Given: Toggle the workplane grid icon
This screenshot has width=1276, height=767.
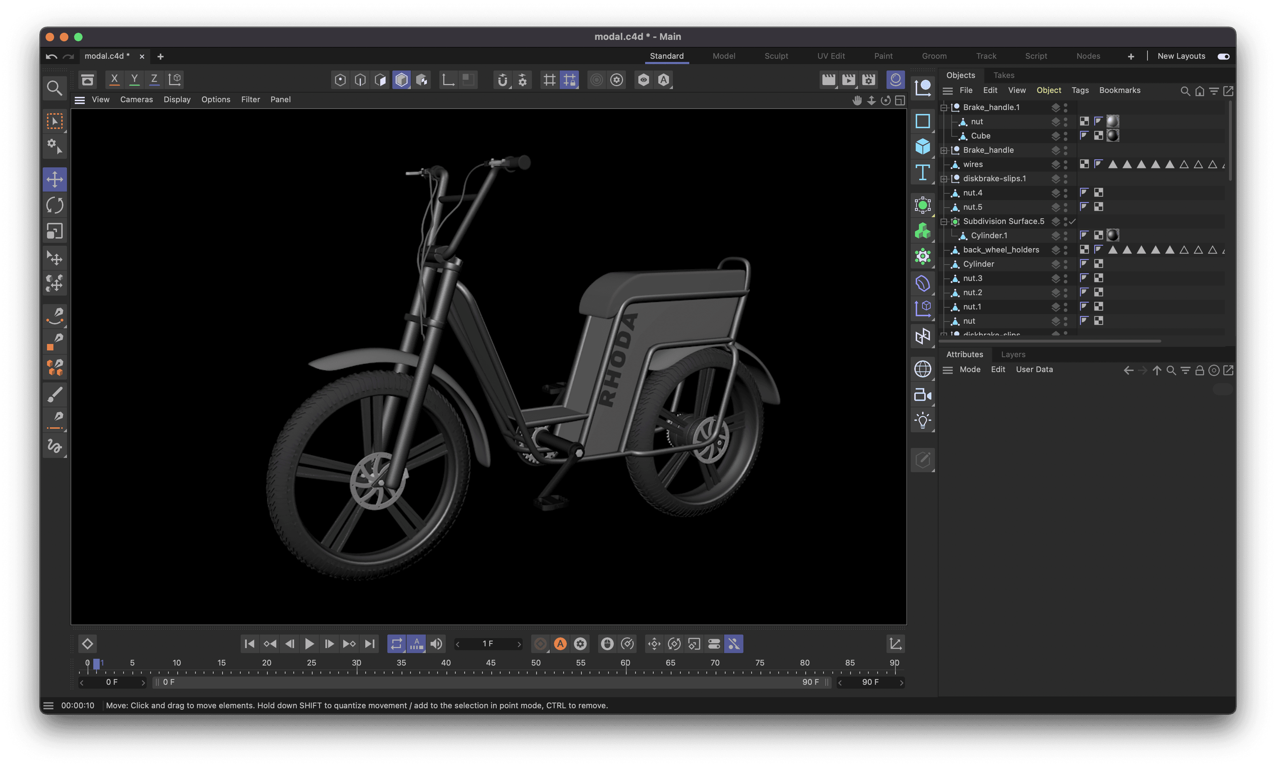Looking at the screenshot, I should coord(549,80).
